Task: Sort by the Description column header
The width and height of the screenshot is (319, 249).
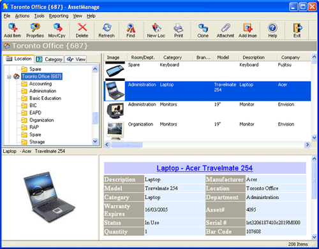Action: click(x=254, y=57)
